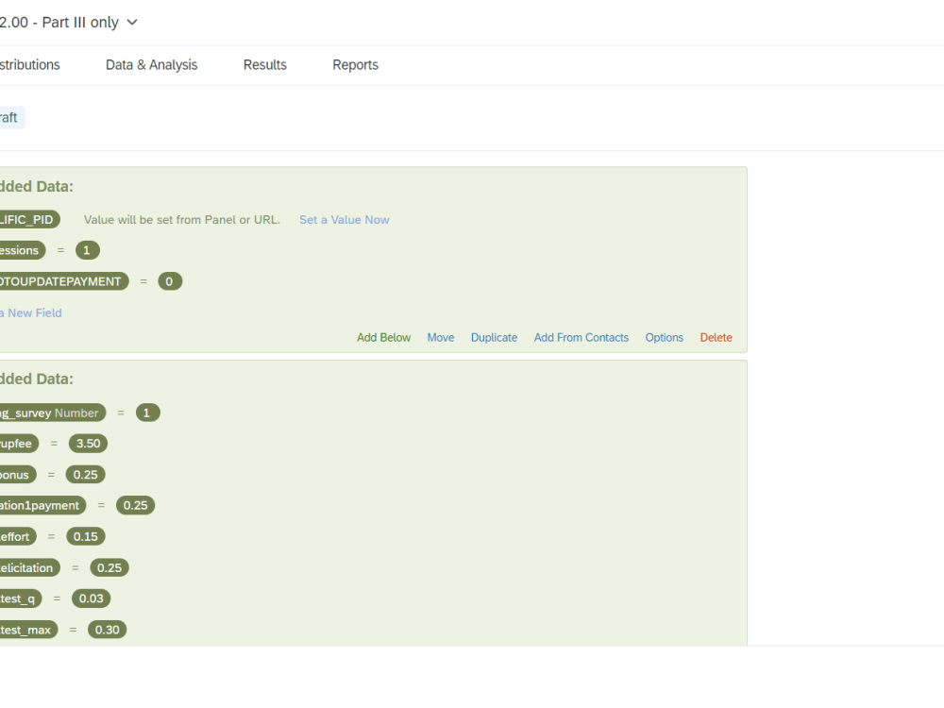Open Options for the embedded data element
Viewport: 944px width, 708px height.
click(x=664, y=337)
